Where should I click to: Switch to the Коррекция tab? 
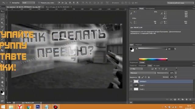click(134, 62)
